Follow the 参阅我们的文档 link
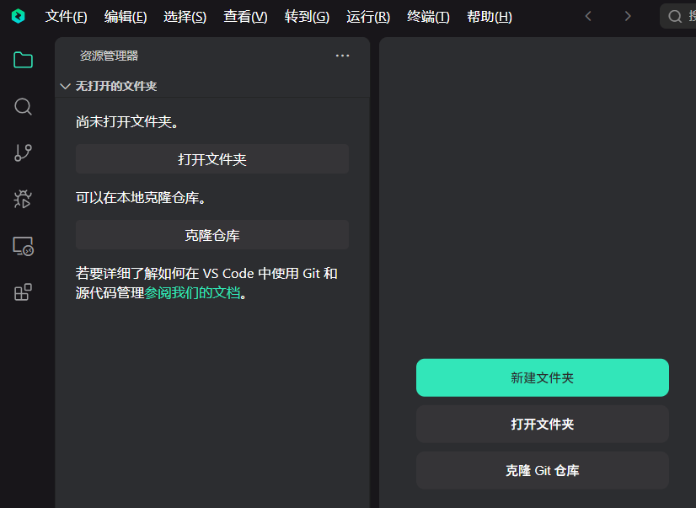Image resolution: width=696 pixels, height=508 pixels. pos(192,293)
